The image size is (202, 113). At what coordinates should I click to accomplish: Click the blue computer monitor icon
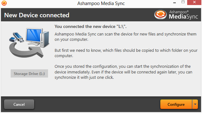coord(34,37)
